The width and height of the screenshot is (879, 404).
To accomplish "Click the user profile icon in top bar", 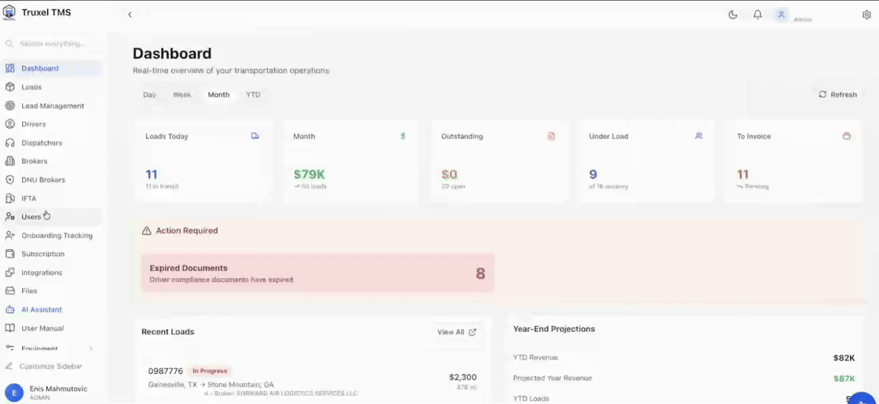I will coord(780,14).
